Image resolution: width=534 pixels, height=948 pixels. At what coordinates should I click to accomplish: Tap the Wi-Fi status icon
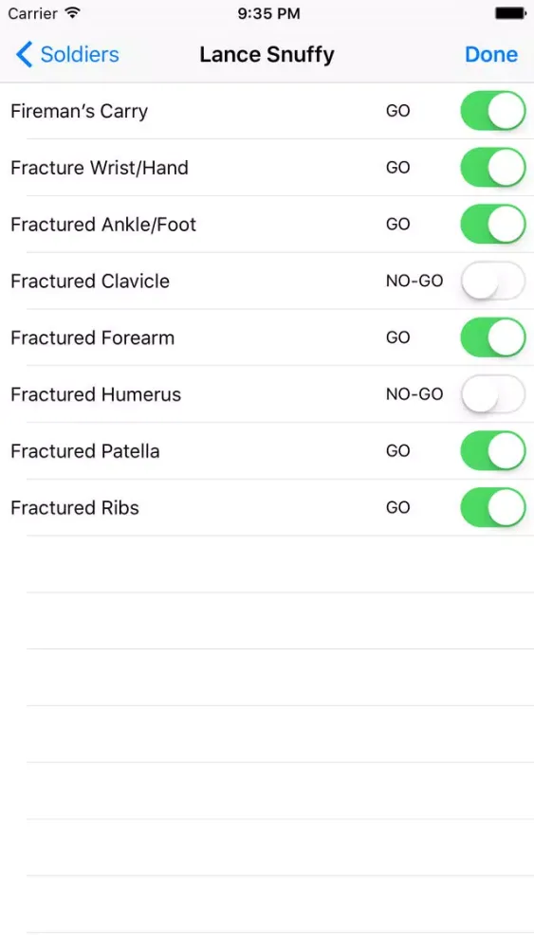[73, 12]
